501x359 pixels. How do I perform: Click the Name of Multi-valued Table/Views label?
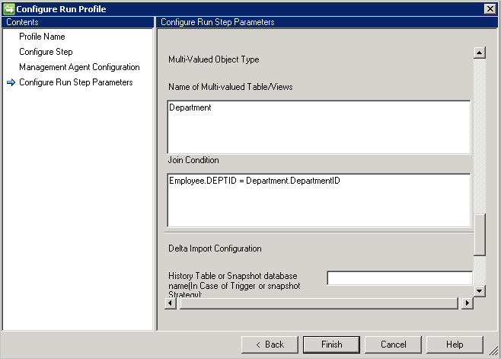click(x=231, y=87)
